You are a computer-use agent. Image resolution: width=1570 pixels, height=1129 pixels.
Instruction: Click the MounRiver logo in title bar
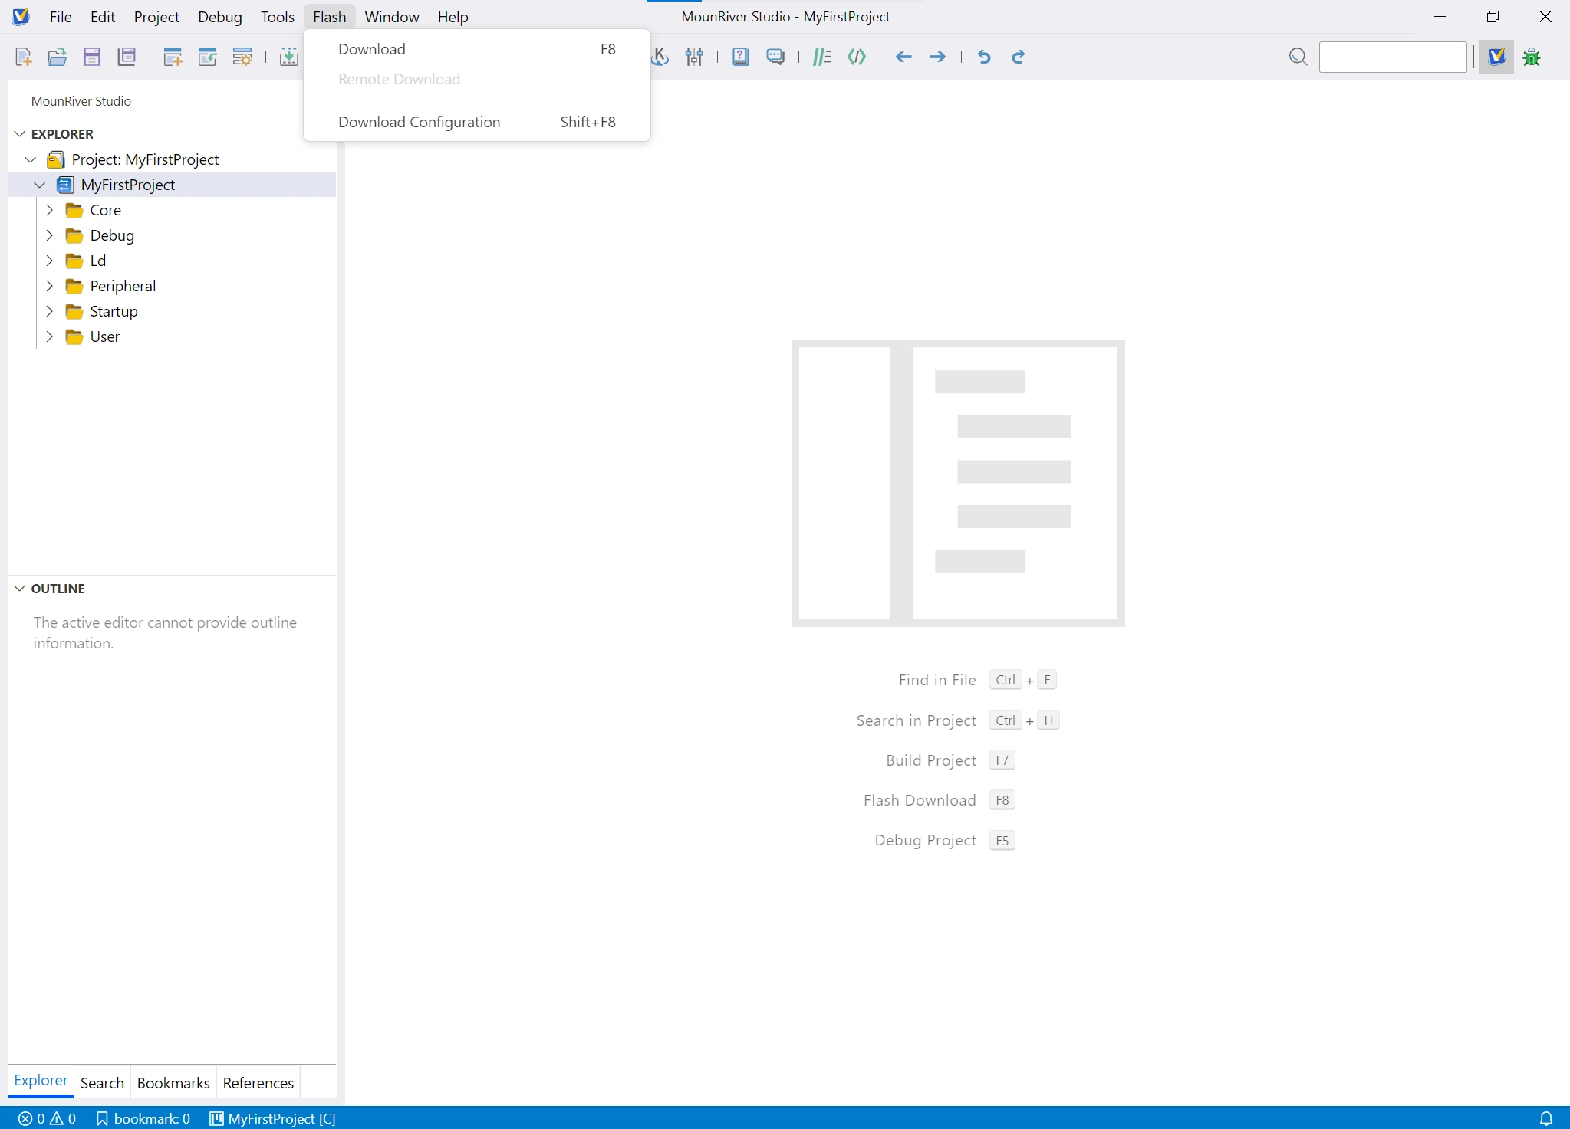(x=21, y=17)
